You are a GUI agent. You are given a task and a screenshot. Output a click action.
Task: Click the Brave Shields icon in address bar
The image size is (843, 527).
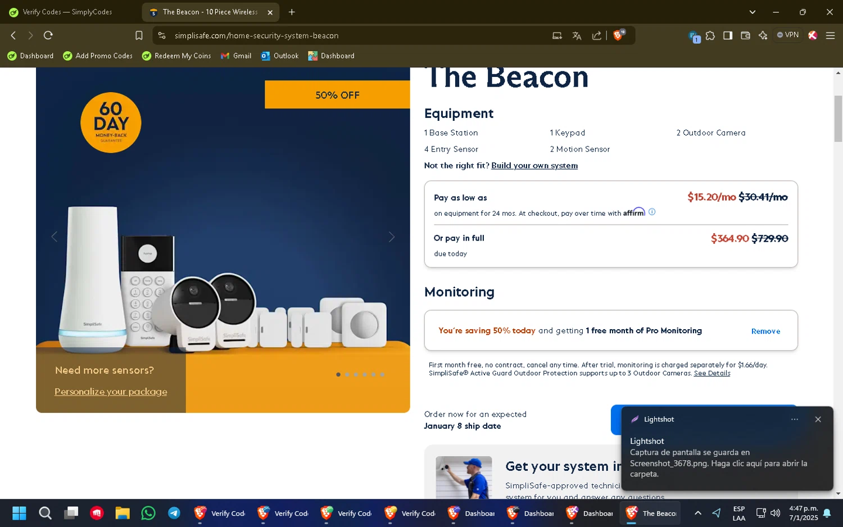[619, 35]
